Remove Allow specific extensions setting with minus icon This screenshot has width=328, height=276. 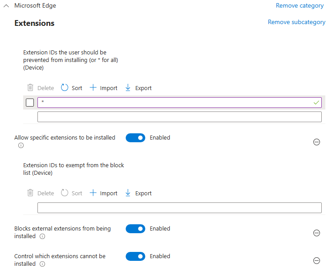pyautogui.click(x=316, y=142)
